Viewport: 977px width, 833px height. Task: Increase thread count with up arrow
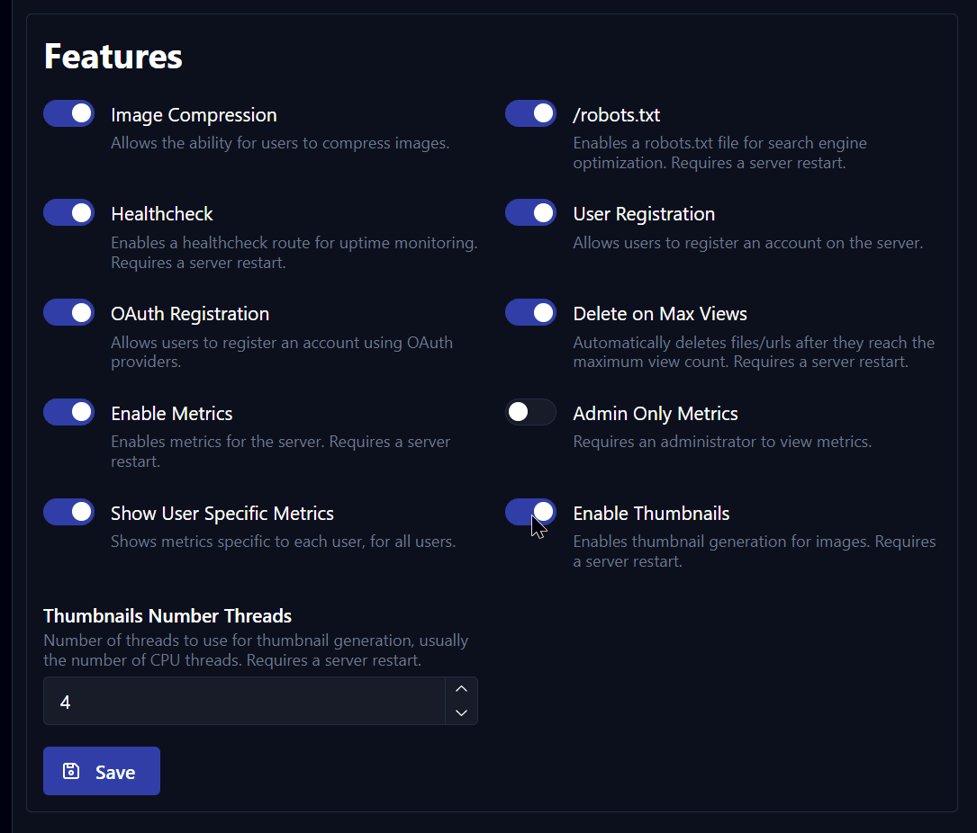click(460, 687)
